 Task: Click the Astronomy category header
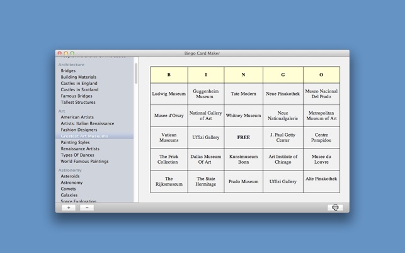[x=70, y=170]
